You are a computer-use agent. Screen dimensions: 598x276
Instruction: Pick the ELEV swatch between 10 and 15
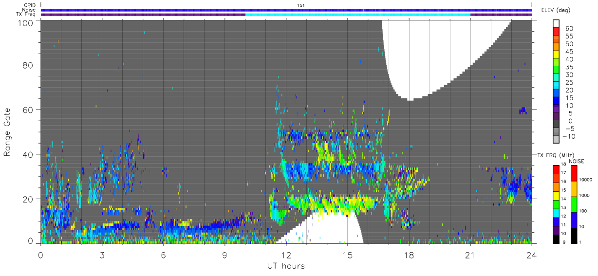[x=556, y=102]
